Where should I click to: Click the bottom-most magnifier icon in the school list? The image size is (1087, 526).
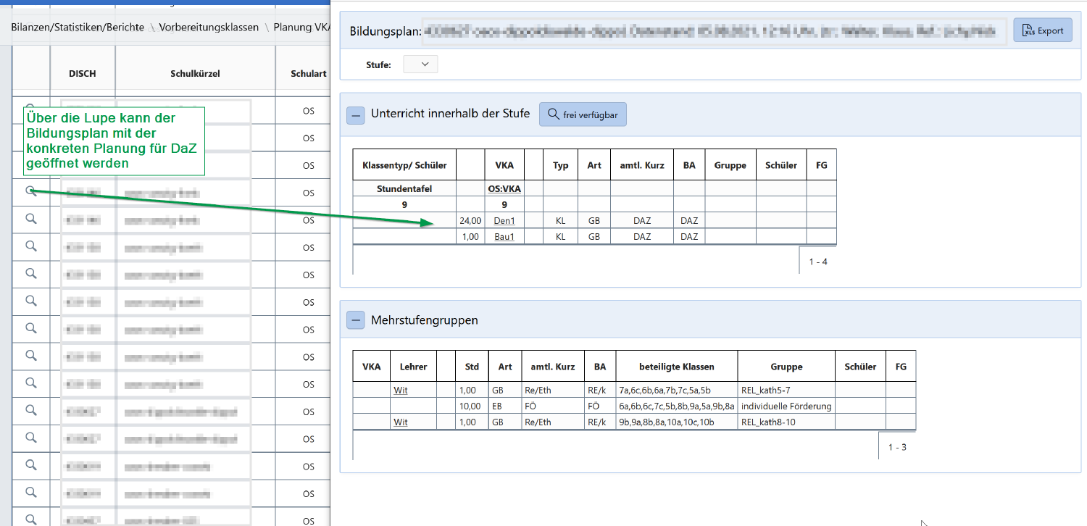coord(30,519)
